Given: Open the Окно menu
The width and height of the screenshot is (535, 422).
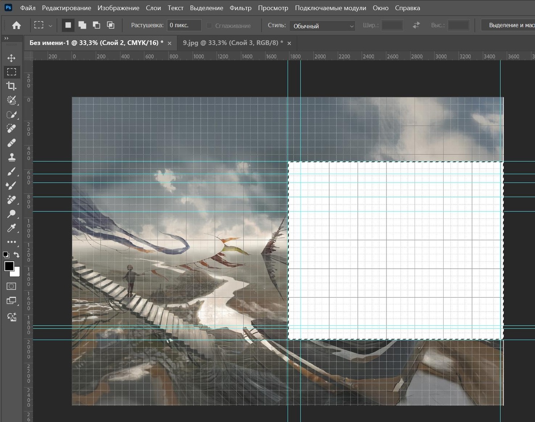Looking at the screenshot, I should [381, 8].
